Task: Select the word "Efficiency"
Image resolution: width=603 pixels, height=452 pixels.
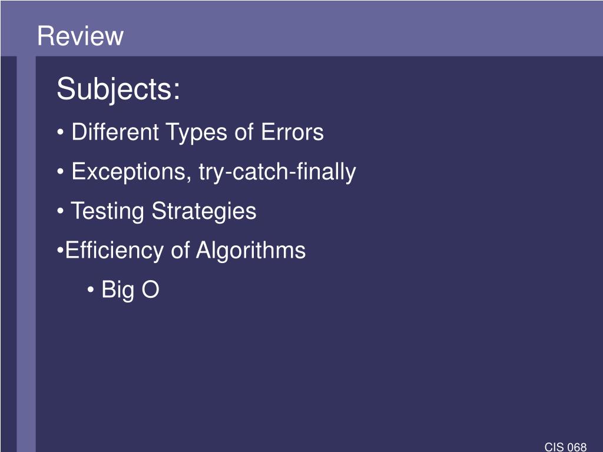Action: [114, 250]
